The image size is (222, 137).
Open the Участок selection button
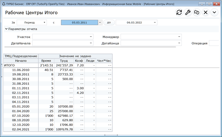coord(91,37)
